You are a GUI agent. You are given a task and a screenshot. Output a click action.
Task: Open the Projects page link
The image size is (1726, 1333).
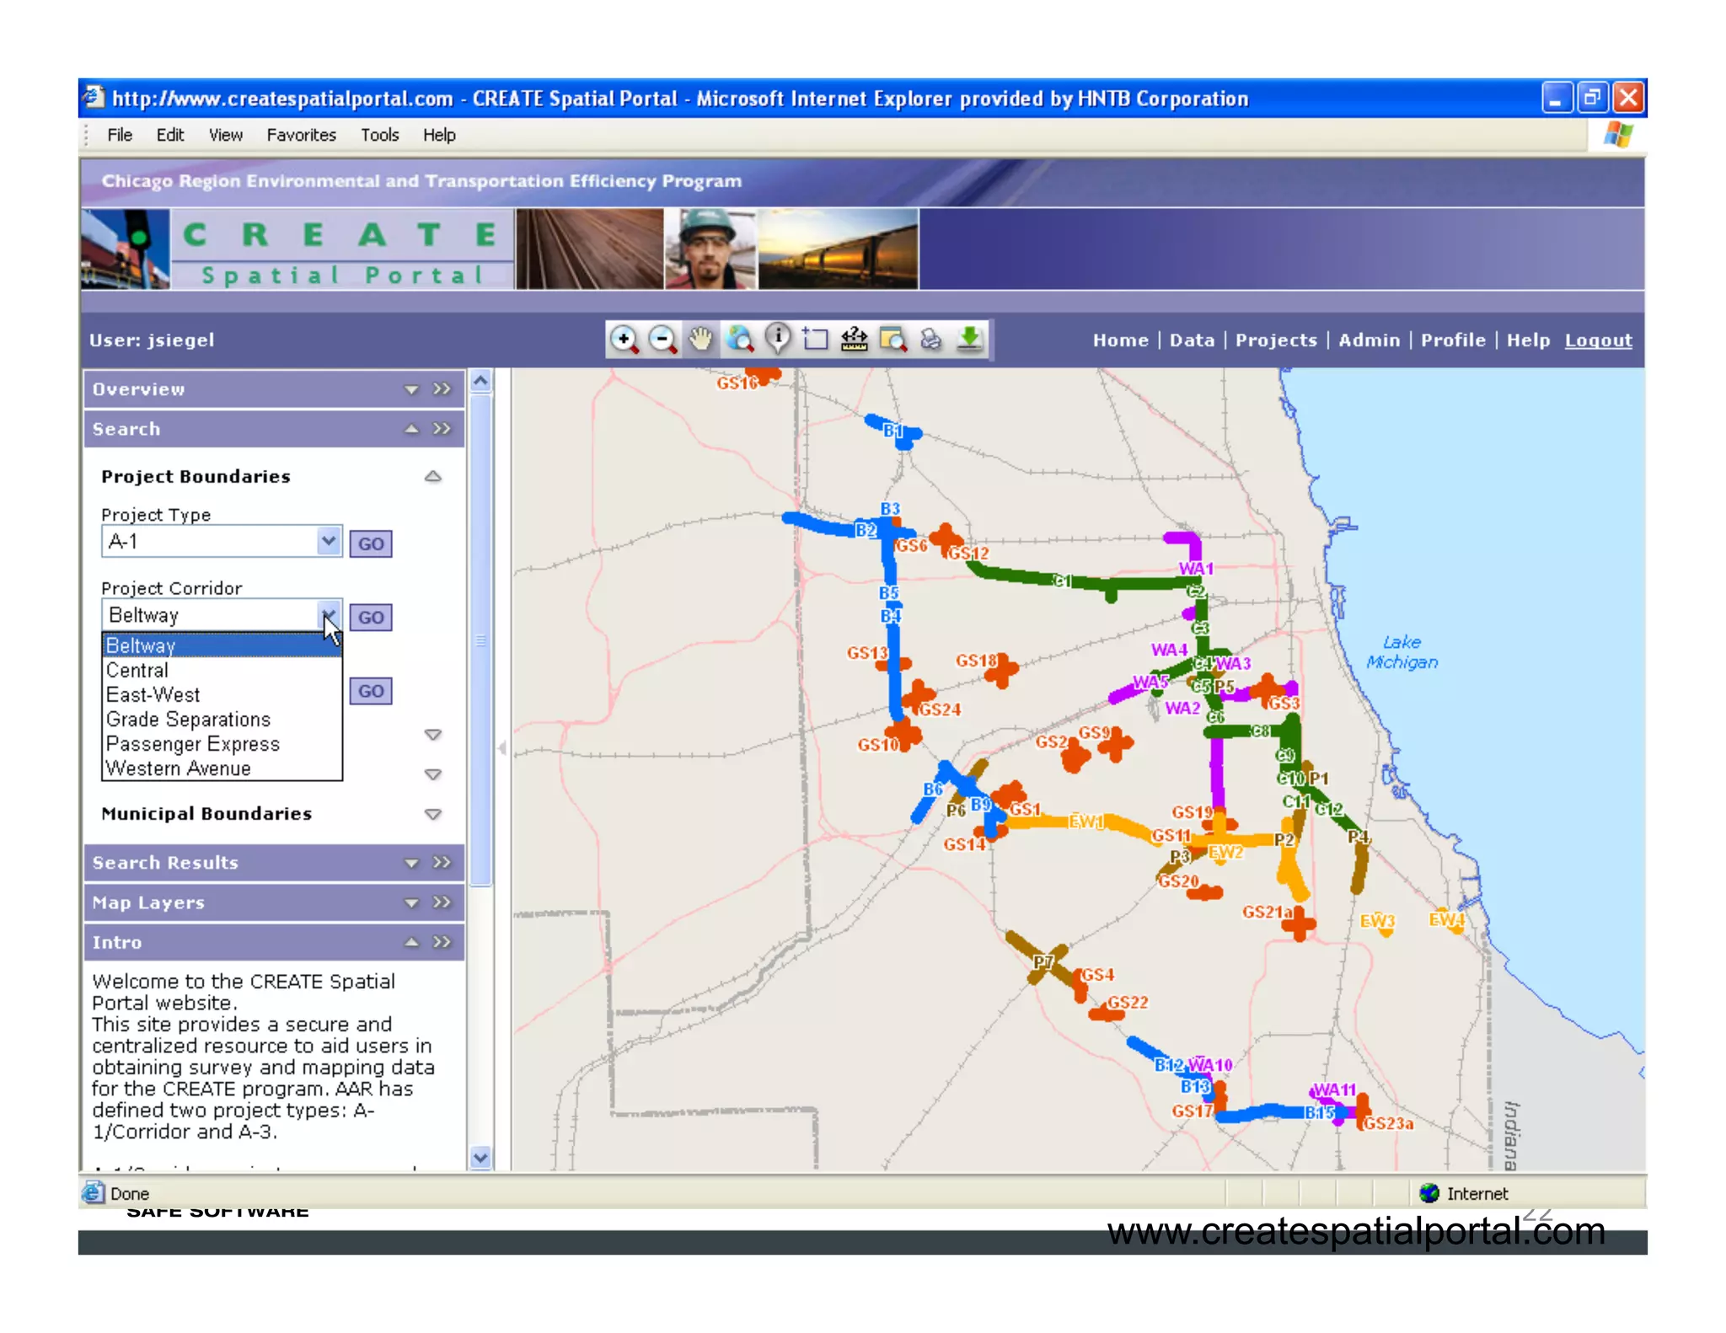point(1276,340)
